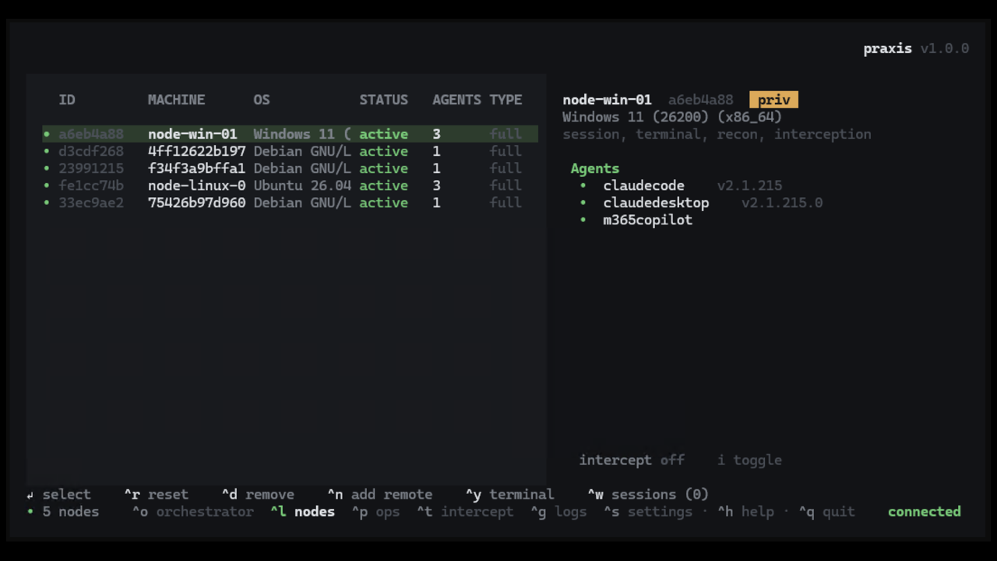Image resolution: width=997 pixels, height=561 pixels.
Task: Select node ID a6eb4a88 in the table
Action: click(x=91, y=134)
